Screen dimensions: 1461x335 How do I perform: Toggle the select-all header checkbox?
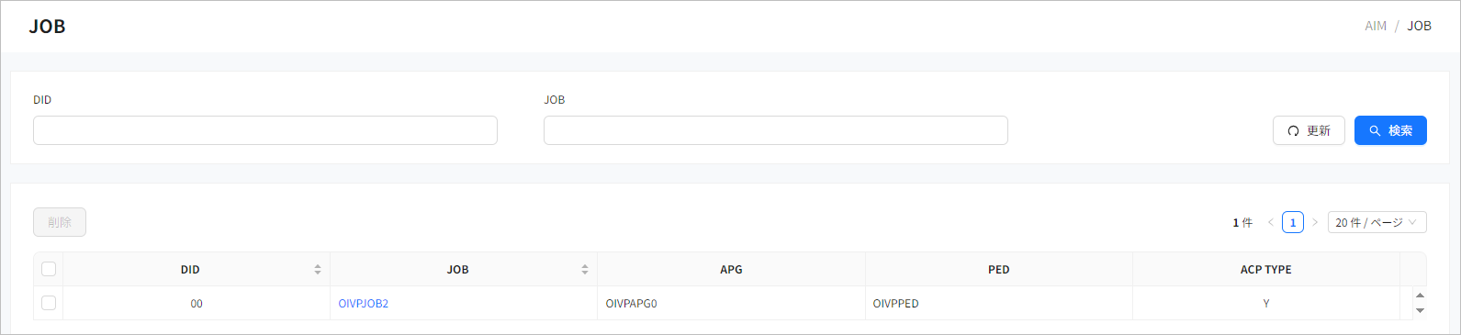(x=49, y=269)
